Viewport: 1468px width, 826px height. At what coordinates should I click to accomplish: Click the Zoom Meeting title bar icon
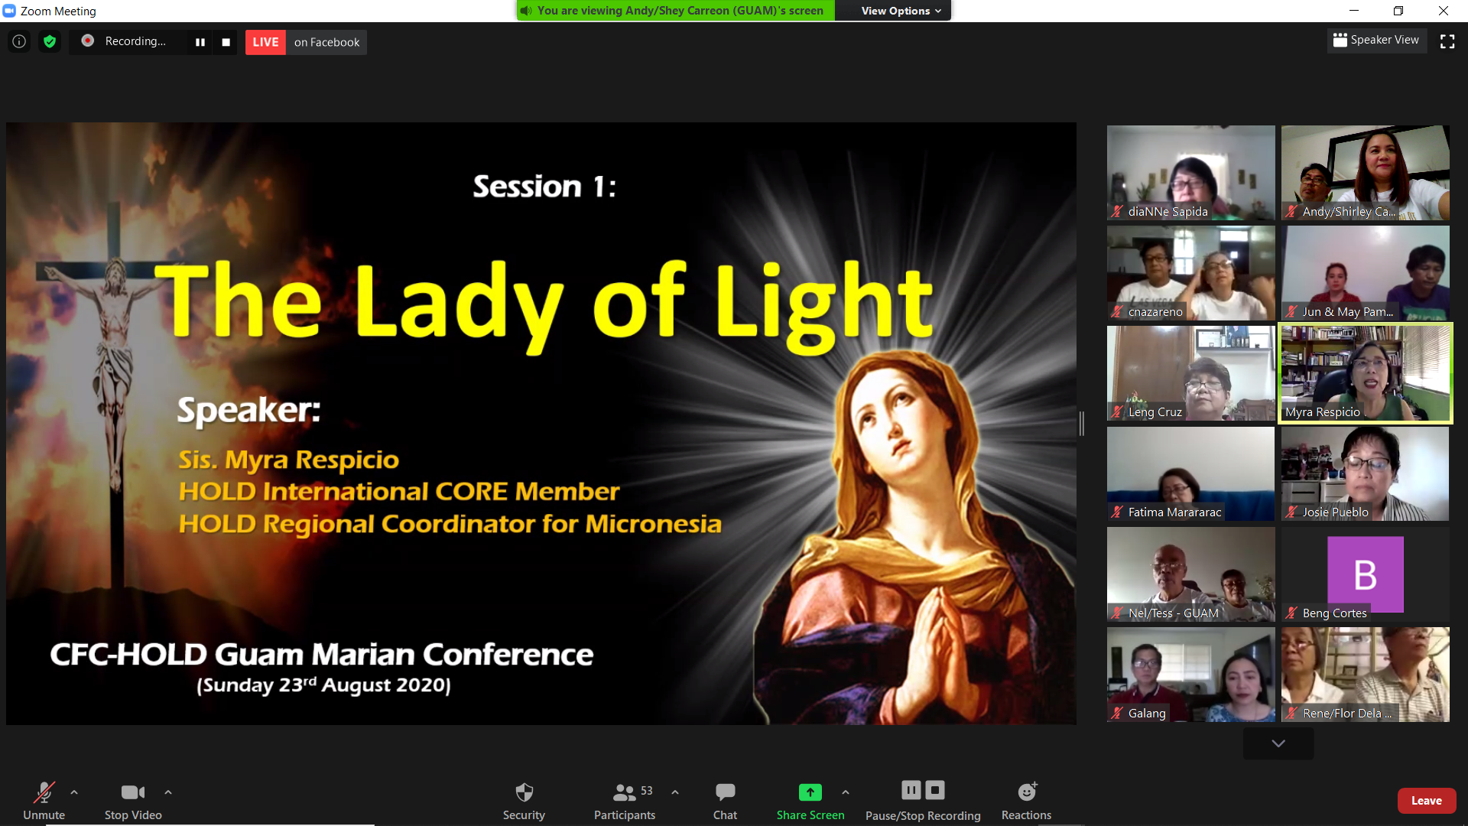click(x=9, y=11)
